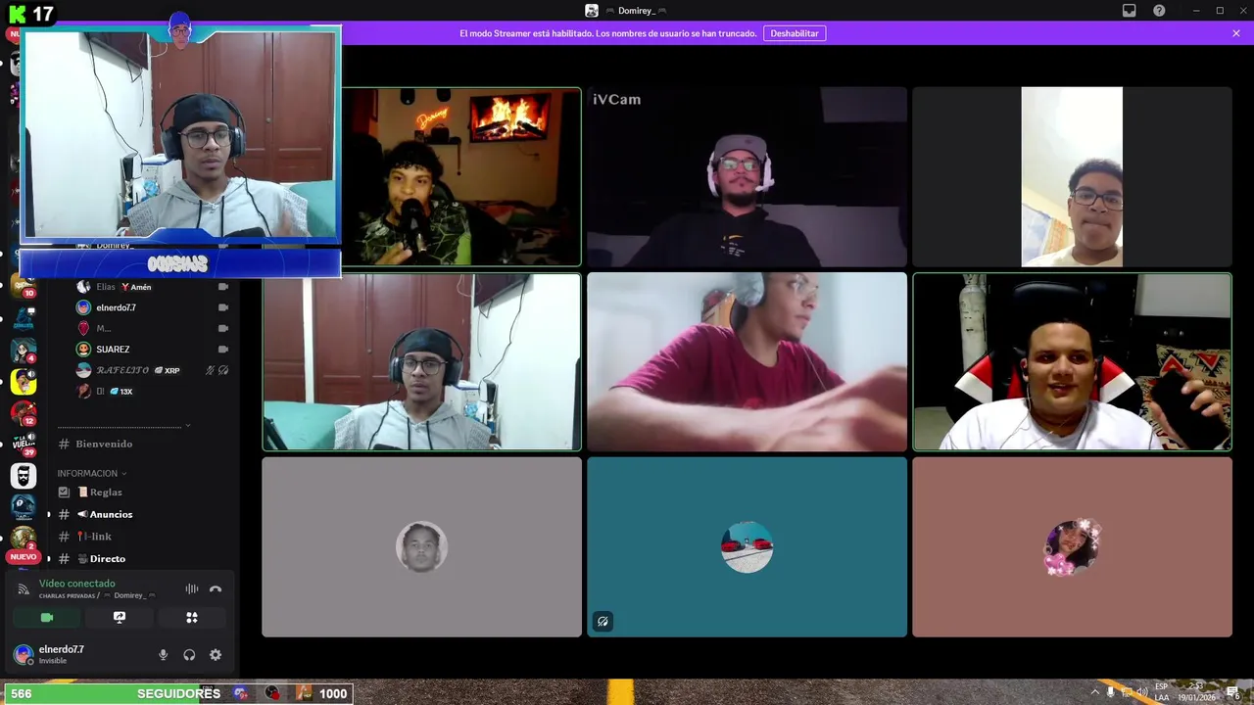This screenshot has height=705, width=1254.
Task: Show hidden system tray icons
Action: 1094,692
